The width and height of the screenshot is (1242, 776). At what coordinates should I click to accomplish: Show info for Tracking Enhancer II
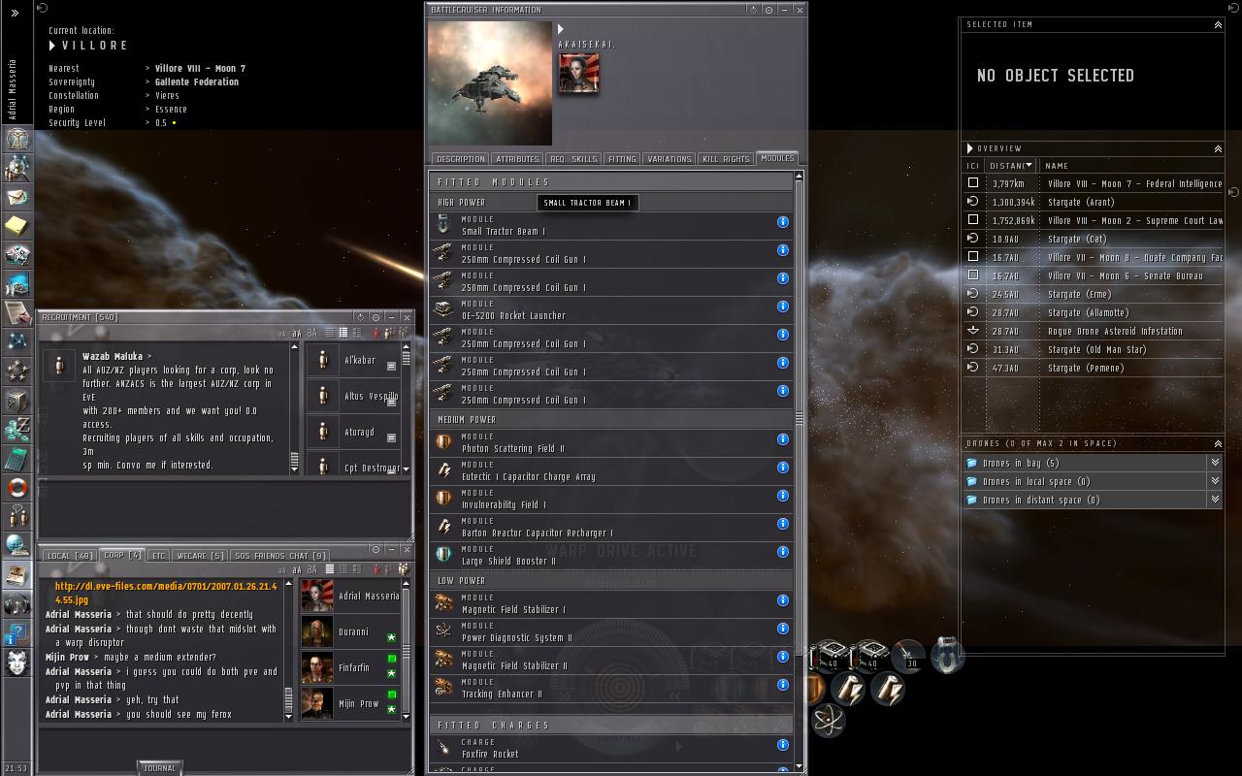click(x=783, y=685)
